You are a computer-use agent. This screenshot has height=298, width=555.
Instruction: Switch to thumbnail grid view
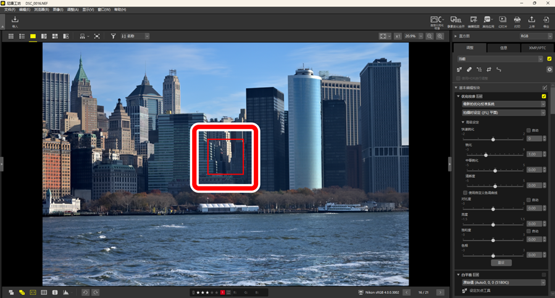click(x=10, y=36)
